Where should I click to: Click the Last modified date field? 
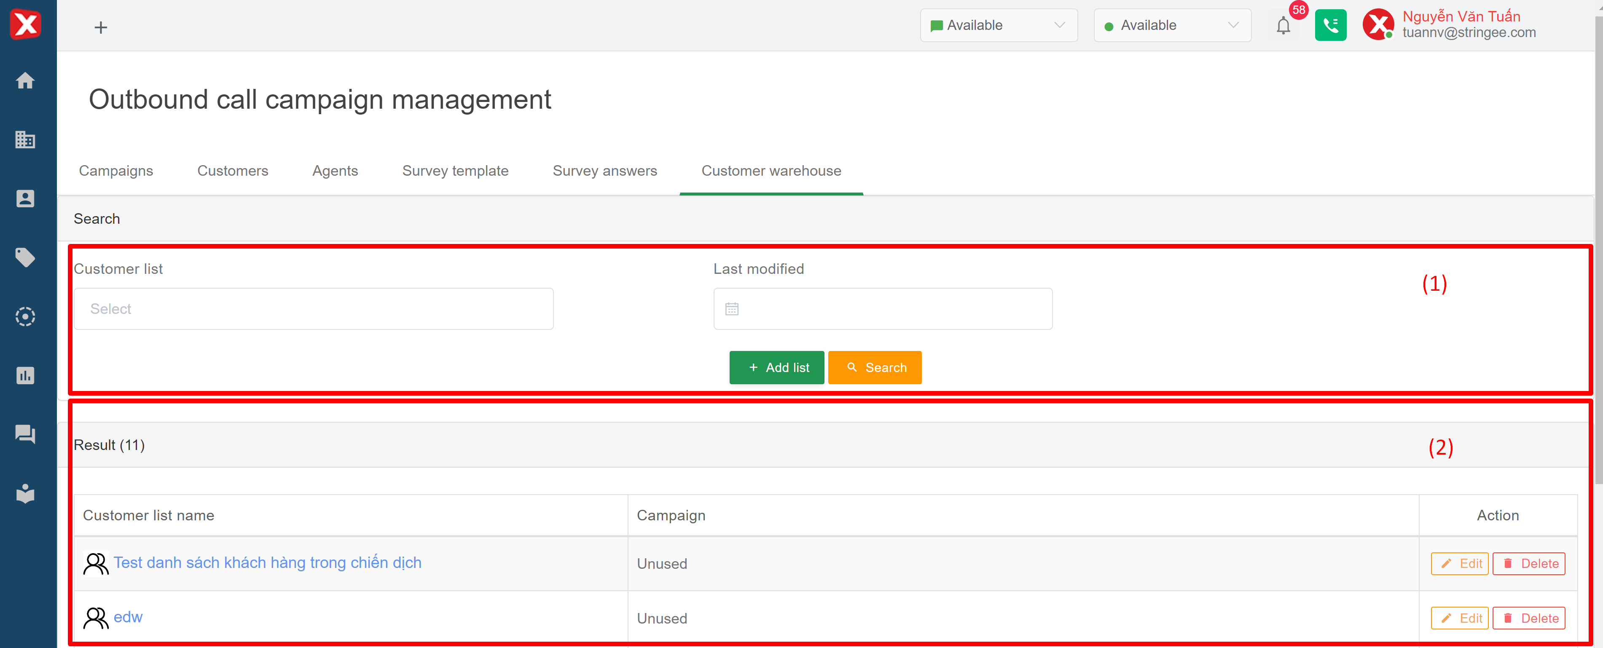(882, 309)
